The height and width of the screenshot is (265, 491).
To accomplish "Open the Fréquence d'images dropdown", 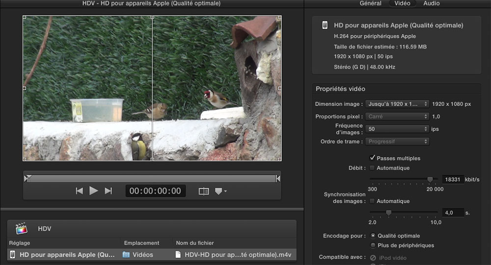I will click(x=397, y=129).
